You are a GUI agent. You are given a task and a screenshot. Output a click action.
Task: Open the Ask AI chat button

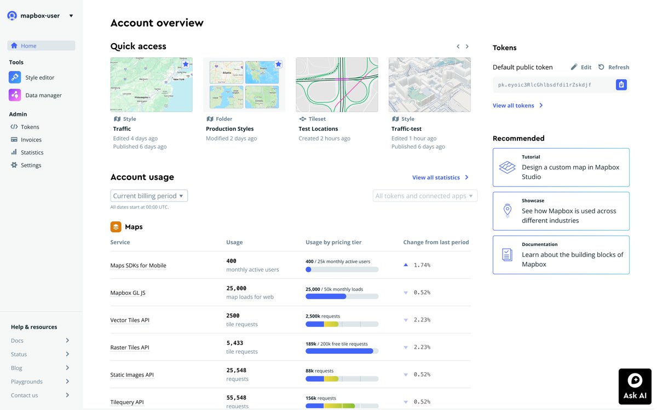[635, 386]
